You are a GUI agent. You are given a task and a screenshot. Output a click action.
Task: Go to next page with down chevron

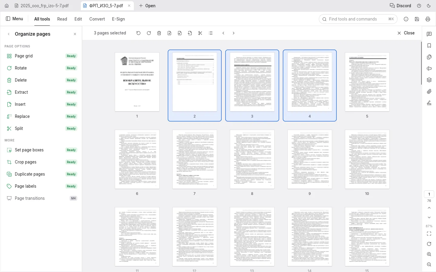point(429,217)
